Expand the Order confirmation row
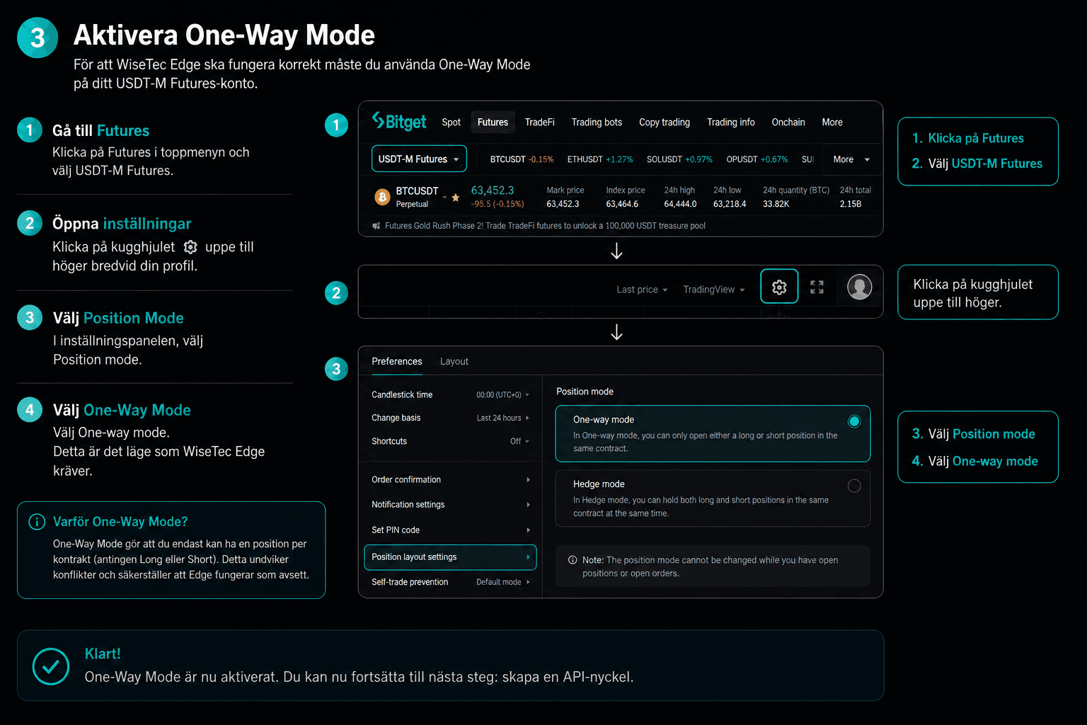The width and height of the screenshot is (1087, 725). click(450, 480)
